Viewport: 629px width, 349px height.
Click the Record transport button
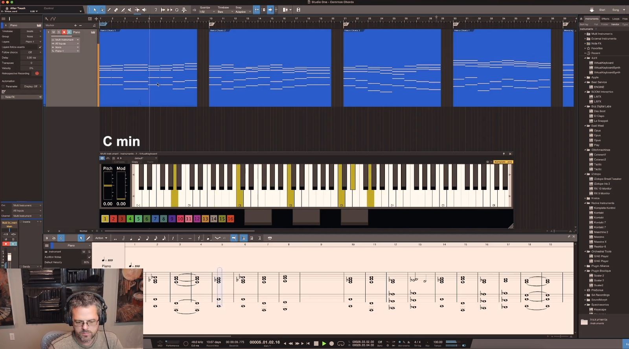pos(331,343)
